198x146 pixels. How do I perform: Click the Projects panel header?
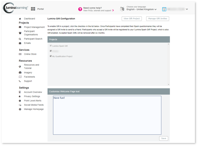[x=109, y=39]
